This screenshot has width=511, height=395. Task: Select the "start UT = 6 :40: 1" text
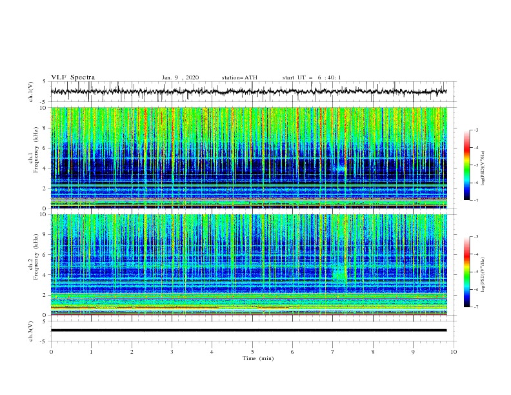pyautogui.click(x=312, y=77)
